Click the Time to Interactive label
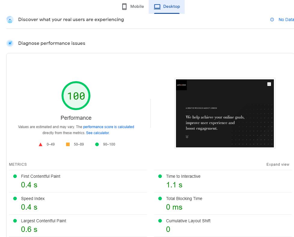Viewport: 294px width, 237px height. pos(183,176)
